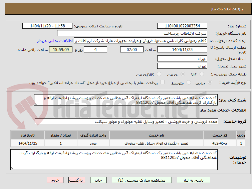Click service code cell چ-45-452
The image size is (252, 189).
coord(220,143)
